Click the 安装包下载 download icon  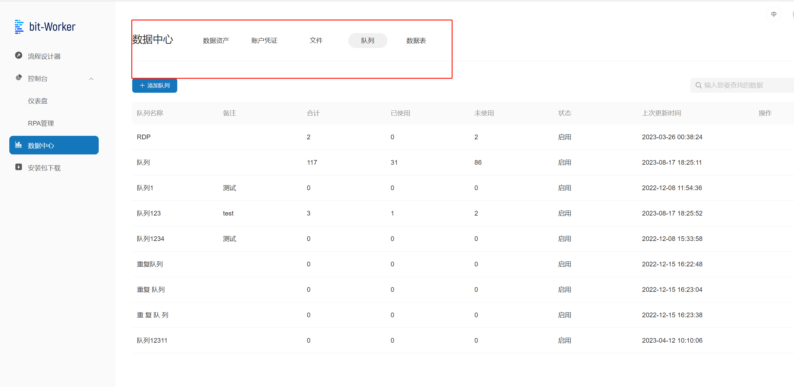[x=19, y=167]
